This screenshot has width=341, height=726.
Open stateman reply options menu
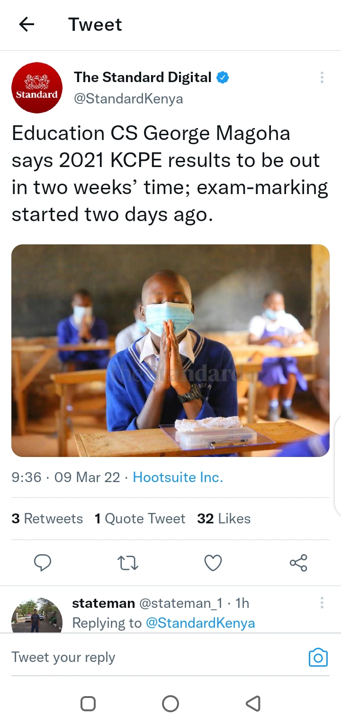pos(322,603)
